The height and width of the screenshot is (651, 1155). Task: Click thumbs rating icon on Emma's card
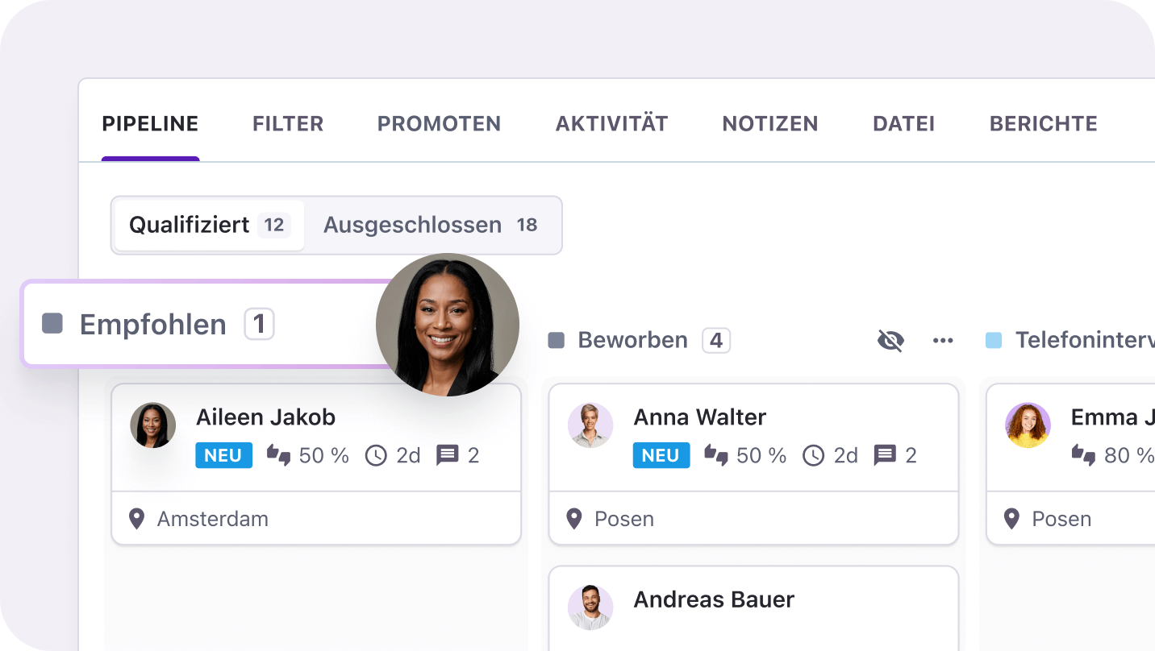[1084, 456]
